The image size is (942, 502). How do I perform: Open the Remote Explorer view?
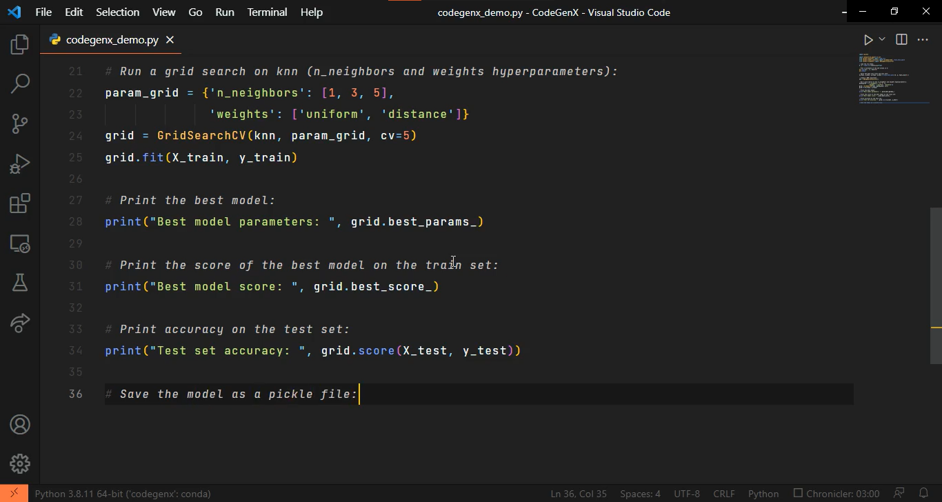[20, 243]
